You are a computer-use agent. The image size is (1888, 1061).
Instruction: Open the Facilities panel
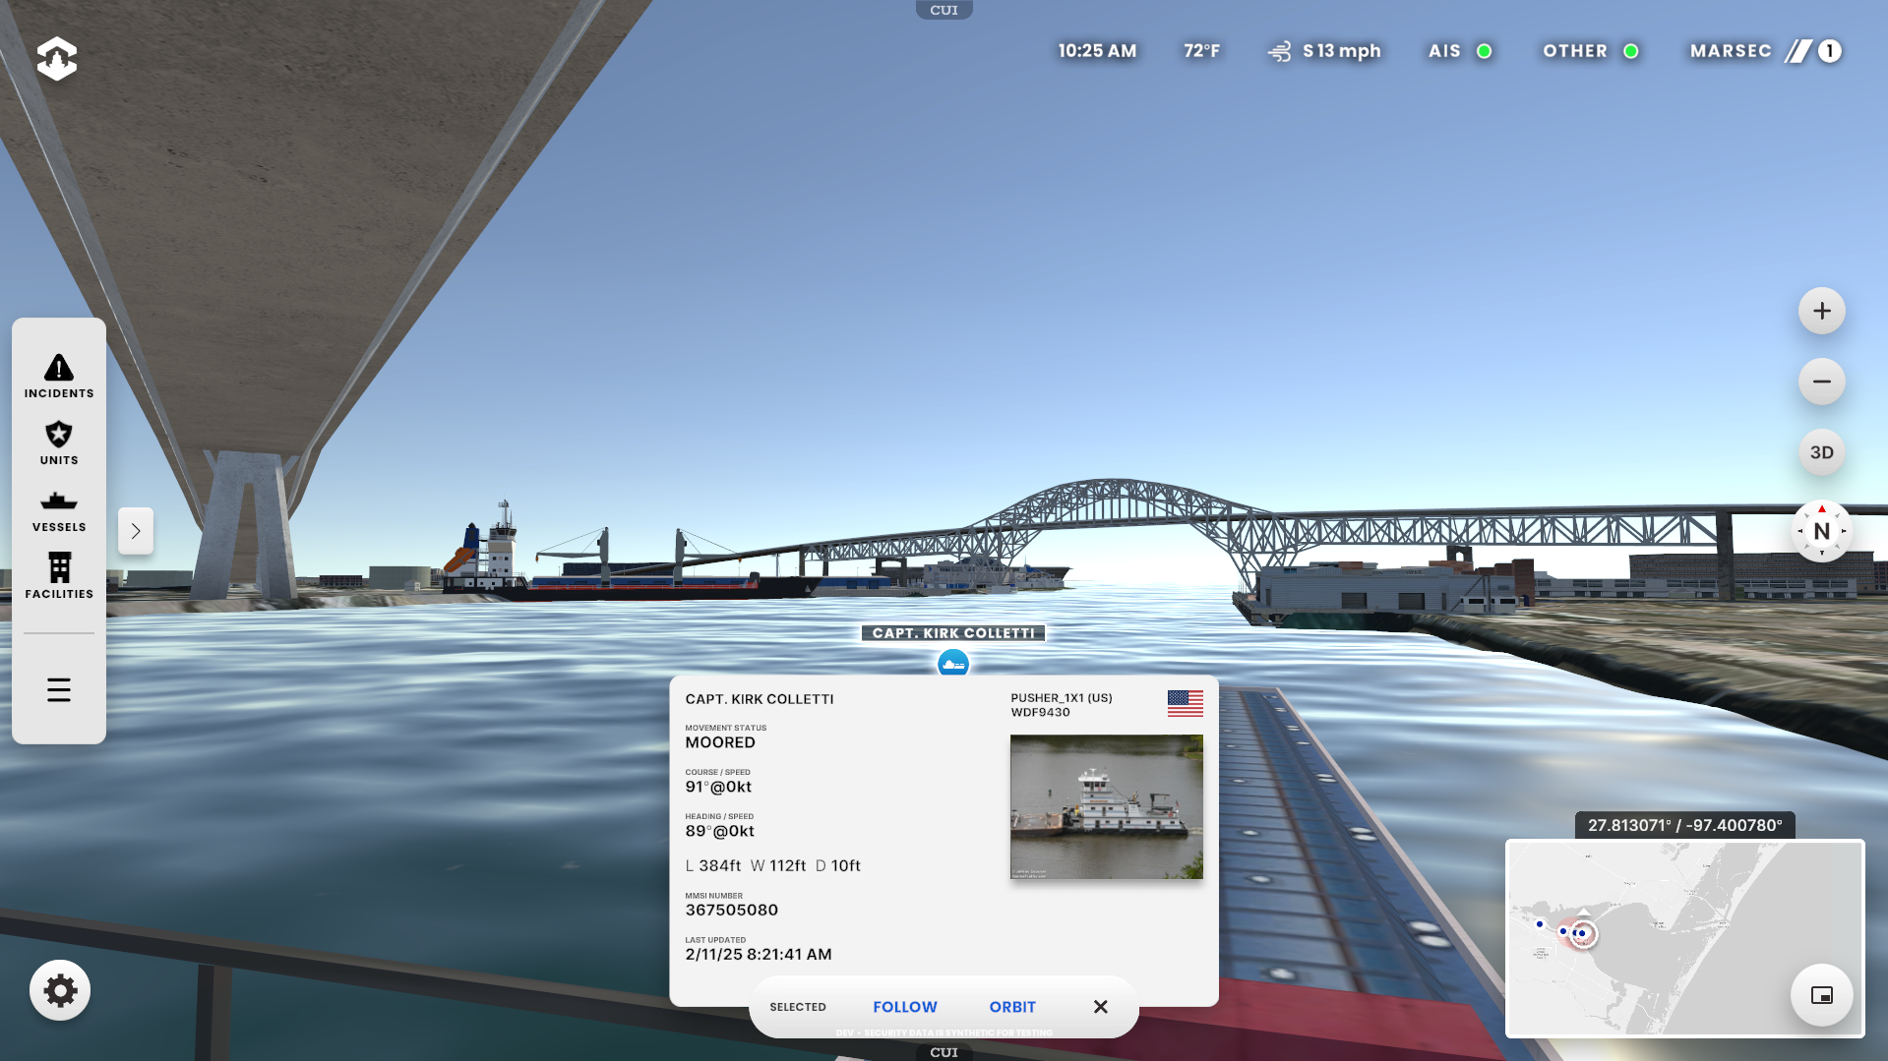pos(58,575)
